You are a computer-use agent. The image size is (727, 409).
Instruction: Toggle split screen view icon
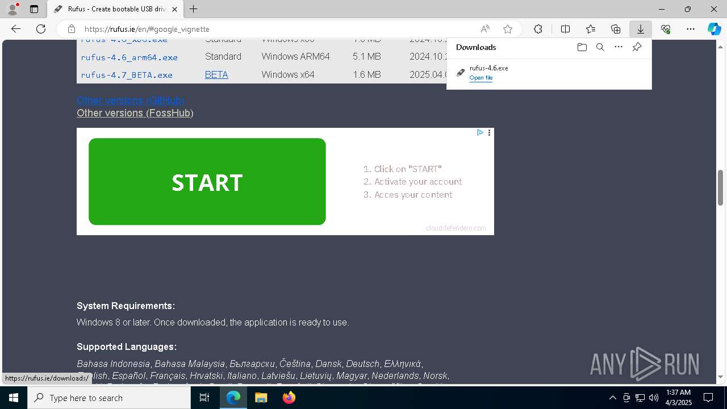coord(565,29)
